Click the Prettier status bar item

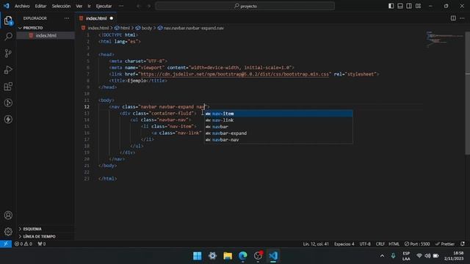coord(445,244)
